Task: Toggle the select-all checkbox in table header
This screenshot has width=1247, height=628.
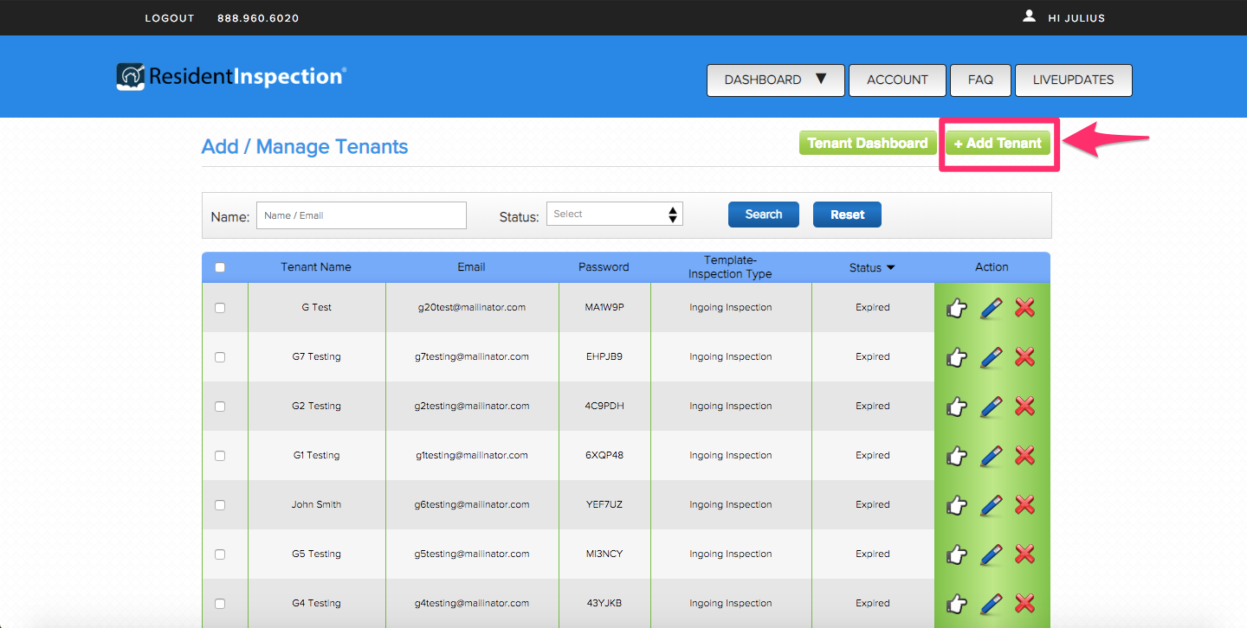Action: [x=220, y=267]
